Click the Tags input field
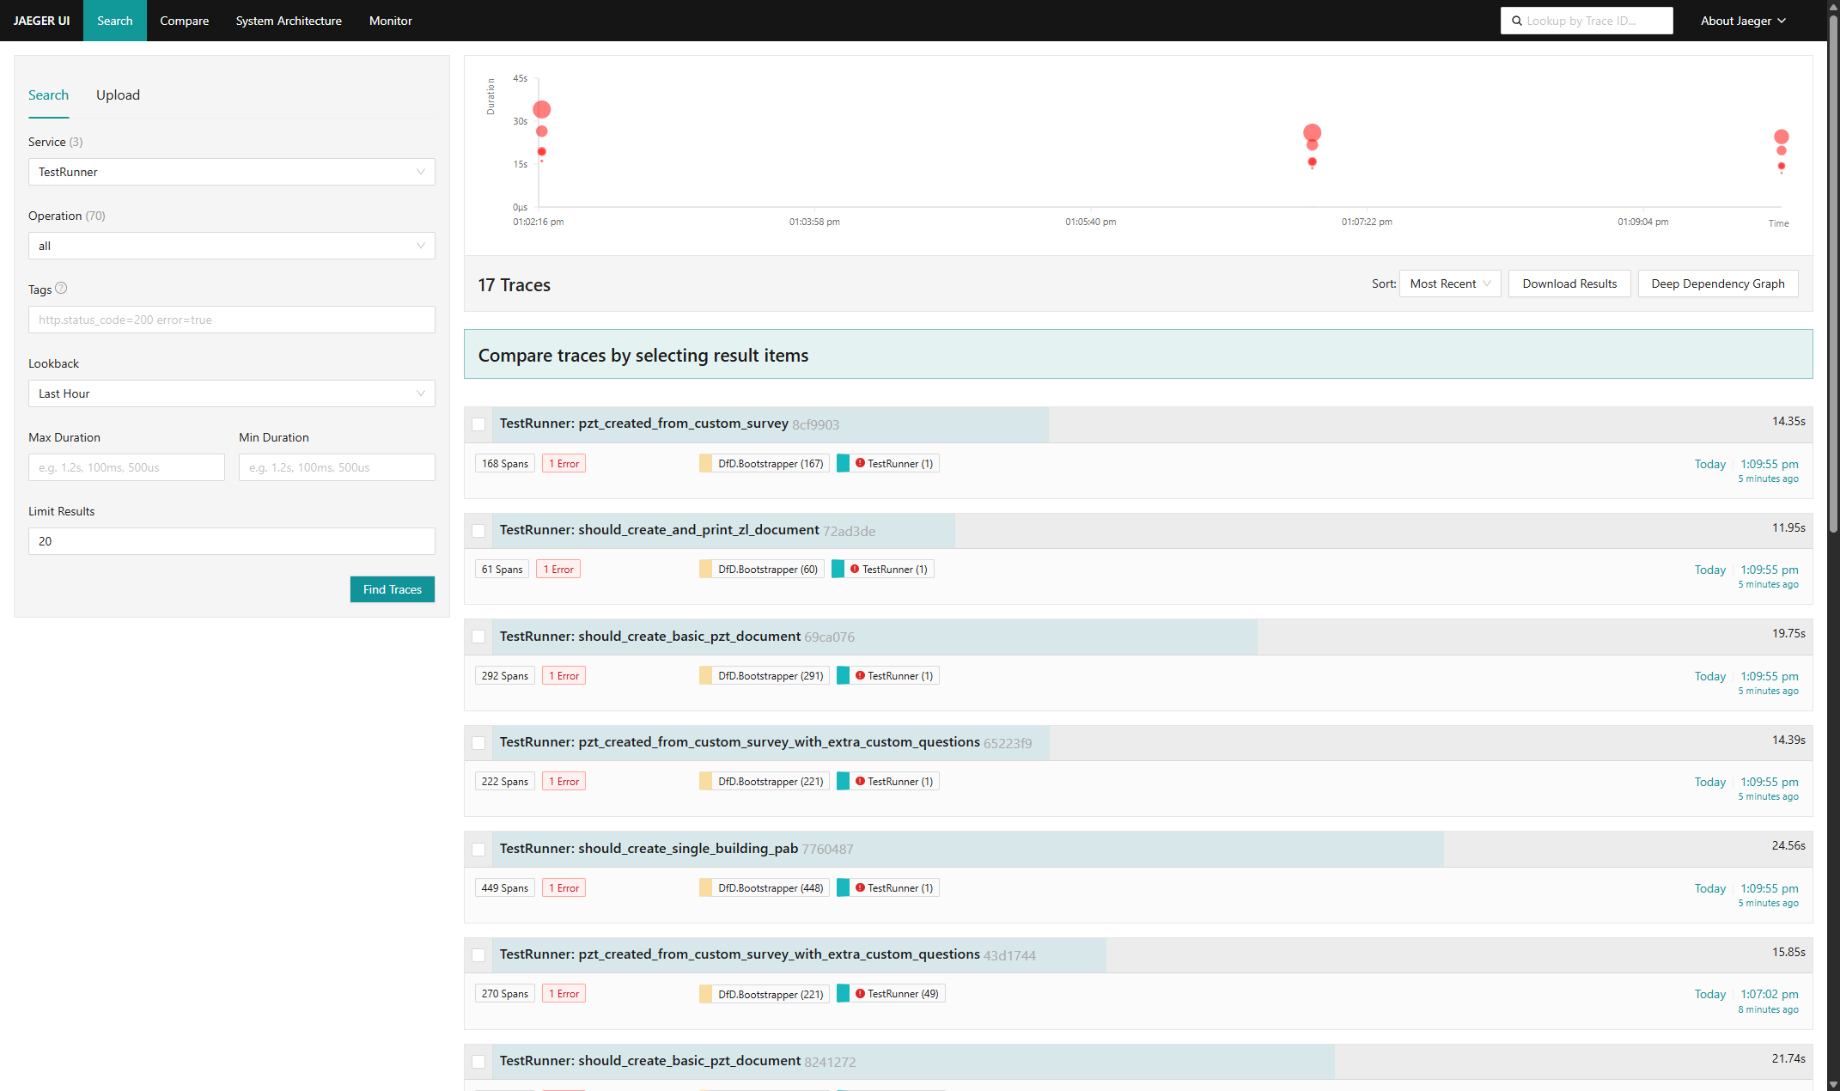Screen dimensions: 1840x1091 click(232, 320)
